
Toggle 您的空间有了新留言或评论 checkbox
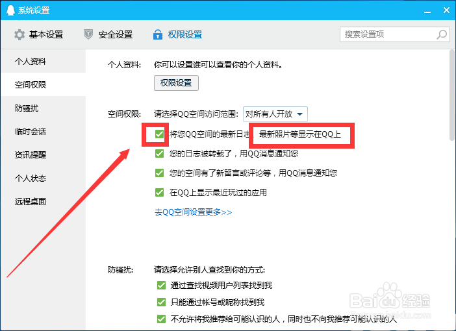(x=159, y=173)
